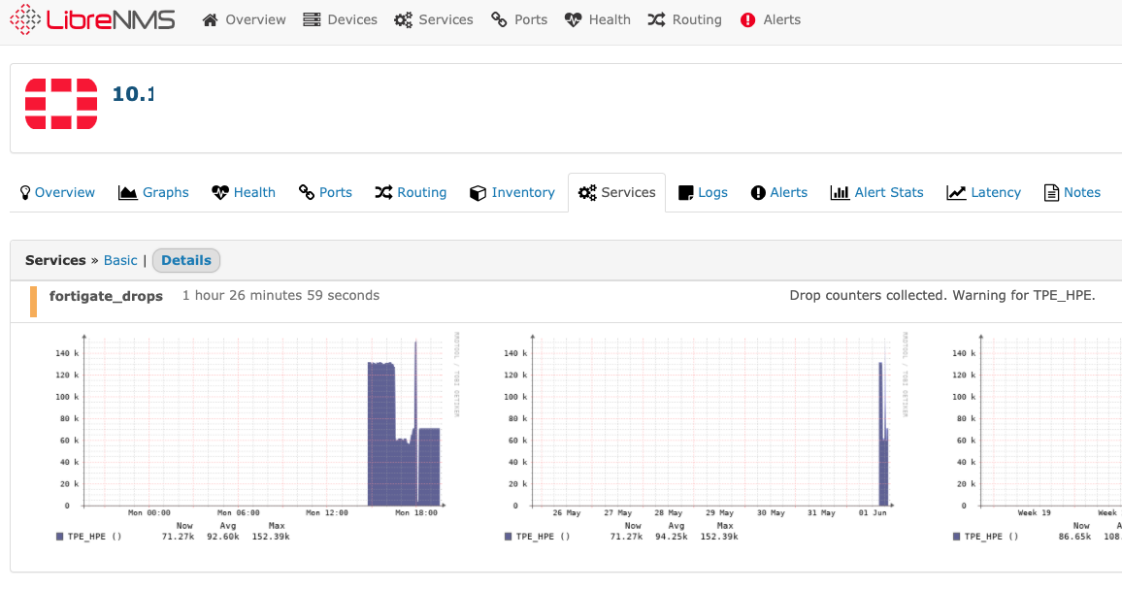Click the orange warning status bar of fortigate_drops
This screenshot has height=589, width=1122.
pos(33,302)
